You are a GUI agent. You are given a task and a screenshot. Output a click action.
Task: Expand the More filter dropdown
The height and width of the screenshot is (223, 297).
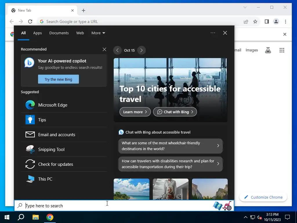click(98, 33)
